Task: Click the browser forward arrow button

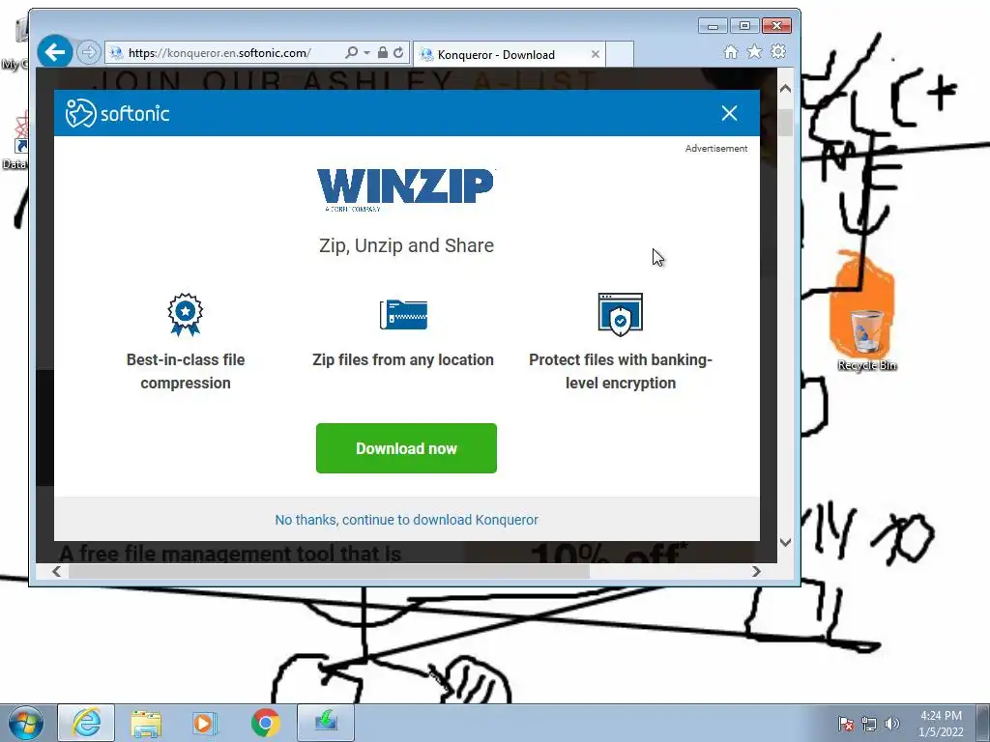Action: click(88, 52)
